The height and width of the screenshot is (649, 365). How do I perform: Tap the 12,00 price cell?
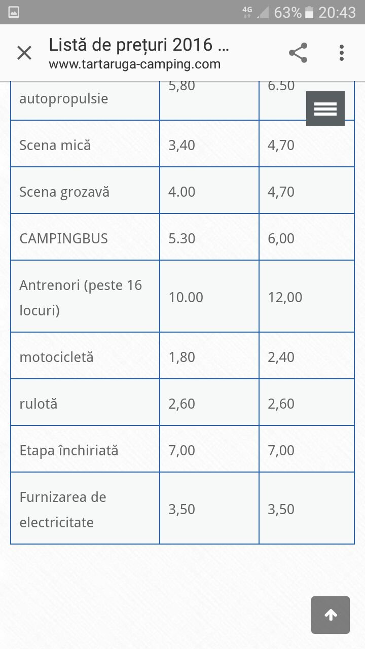[x=307, y=297]
